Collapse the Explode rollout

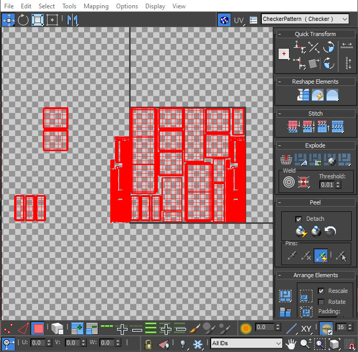click(x=280, y=145)
